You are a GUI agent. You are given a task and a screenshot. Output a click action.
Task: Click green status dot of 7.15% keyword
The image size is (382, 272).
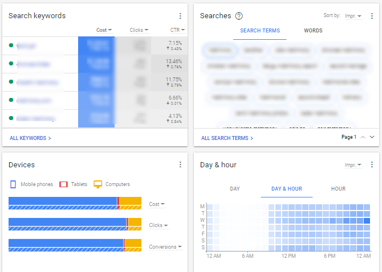11,45
